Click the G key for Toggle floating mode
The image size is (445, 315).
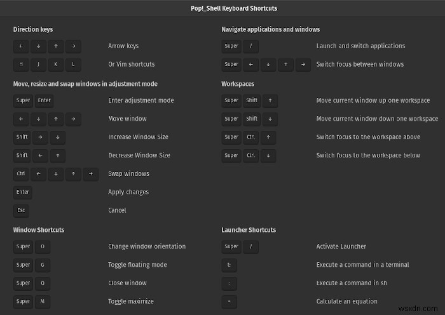(x=43, y=265)
